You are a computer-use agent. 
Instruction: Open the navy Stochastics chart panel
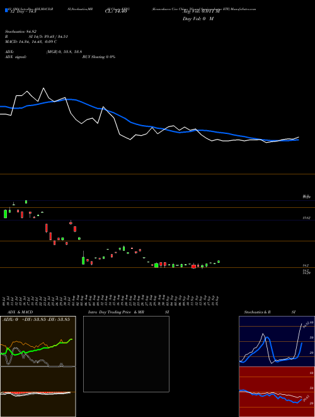click(x=277, y=341)
